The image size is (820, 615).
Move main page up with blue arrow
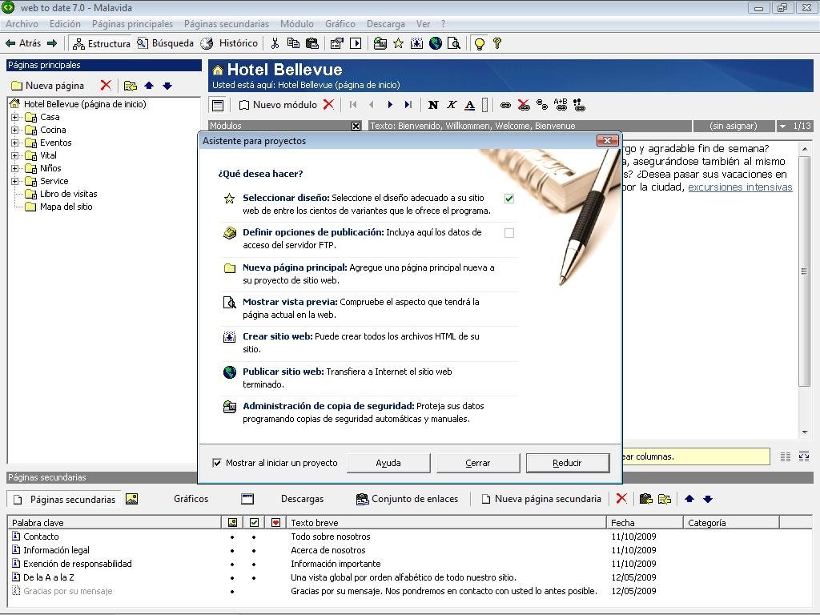pos(149,86)
